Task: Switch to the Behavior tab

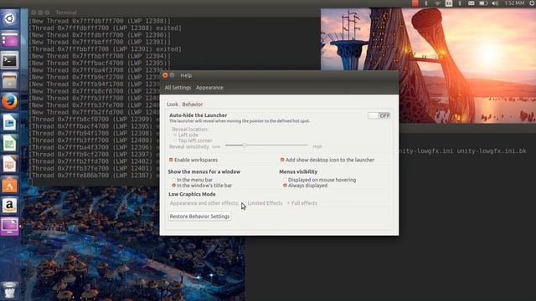Action: [x=192, y=104]
